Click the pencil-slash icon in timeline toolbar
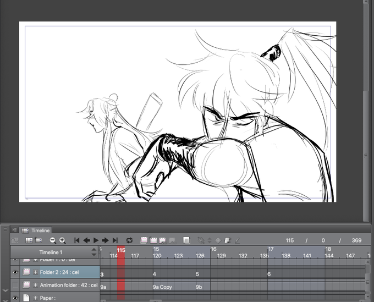 point(238,240)
